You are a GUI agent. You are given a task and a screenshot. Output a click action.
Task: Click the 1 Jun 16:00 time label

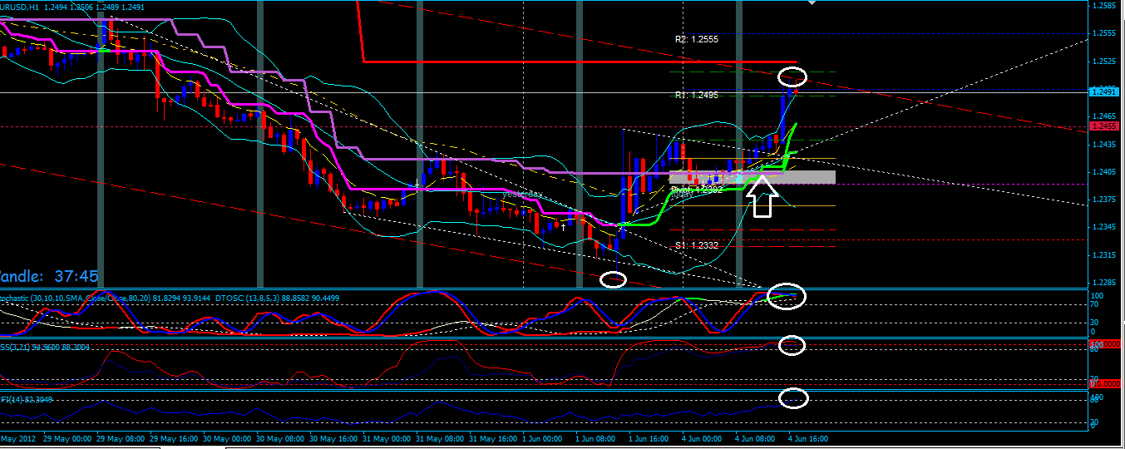tap(649, 438)
